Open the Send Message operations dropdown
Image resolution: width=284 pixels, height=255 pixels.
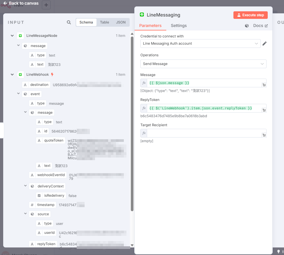[x=203, y=64]
